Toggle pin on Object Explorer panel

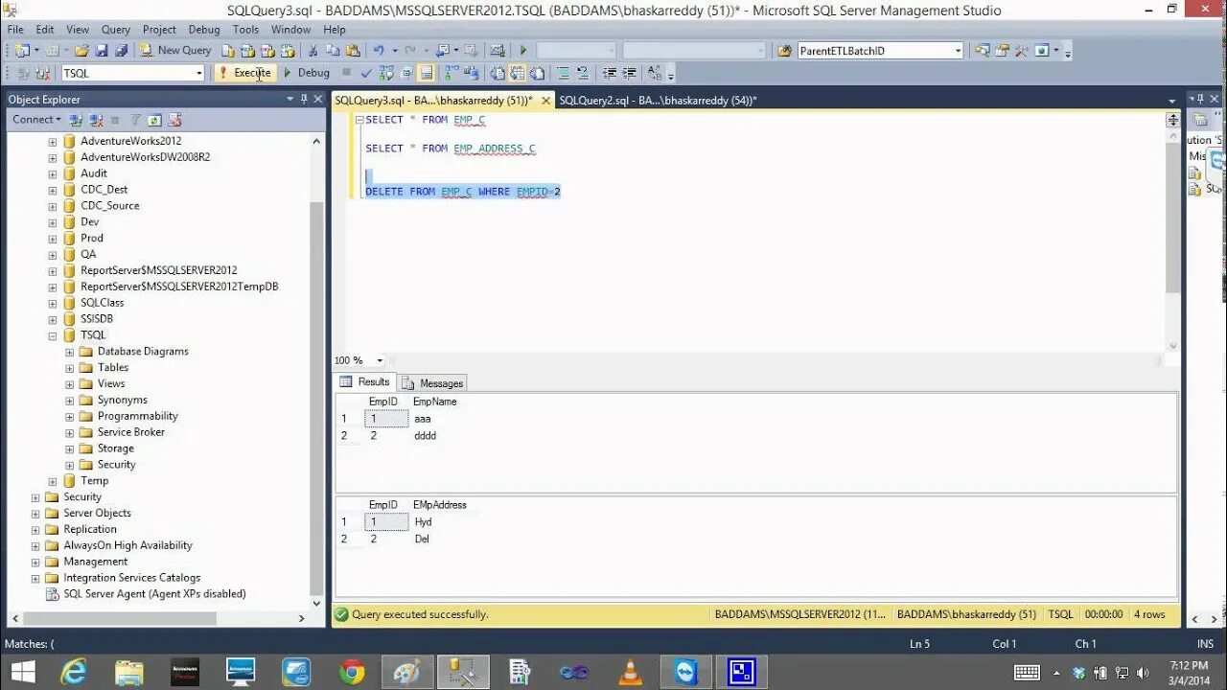tap(304, 99)
